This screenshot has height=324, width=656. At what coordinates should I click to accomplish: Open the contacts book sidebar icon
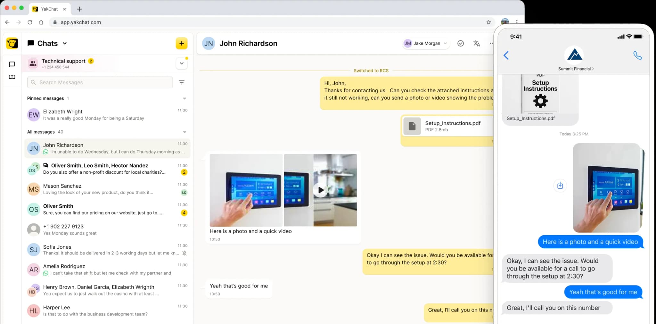click(12, 77)
